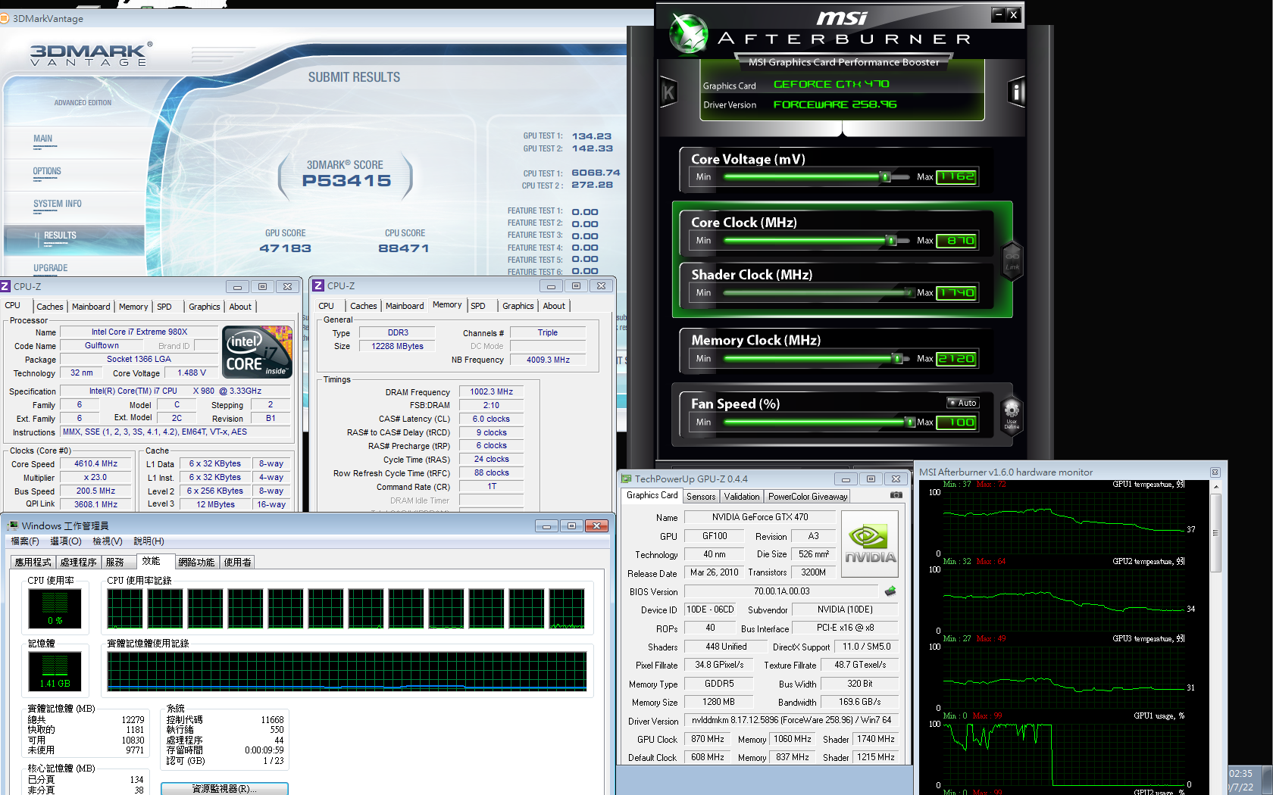Screen dimensions: 1273x795
Task: Open the PowerColor Giveaway tab in GPU-Z
Action: click(x=808, y=497)
